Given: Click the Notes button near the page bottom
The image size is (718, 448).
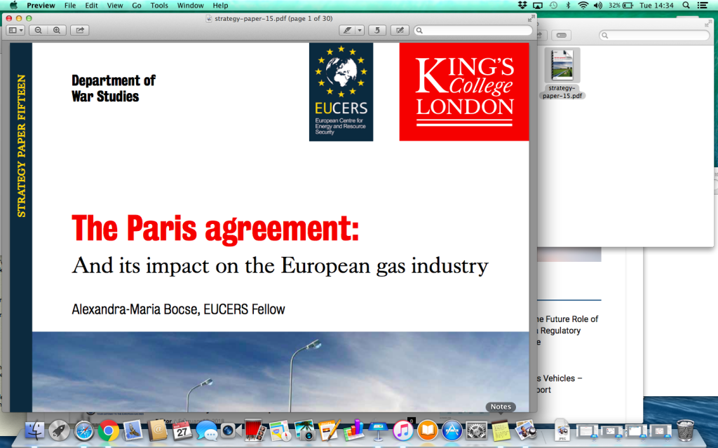Looking at the screenshot, I should tap(500, 407).
